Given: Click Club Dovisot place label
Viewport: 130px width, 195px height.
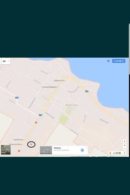Looking at the screenshot, I should pyautogui.click(x=19, y=140).
